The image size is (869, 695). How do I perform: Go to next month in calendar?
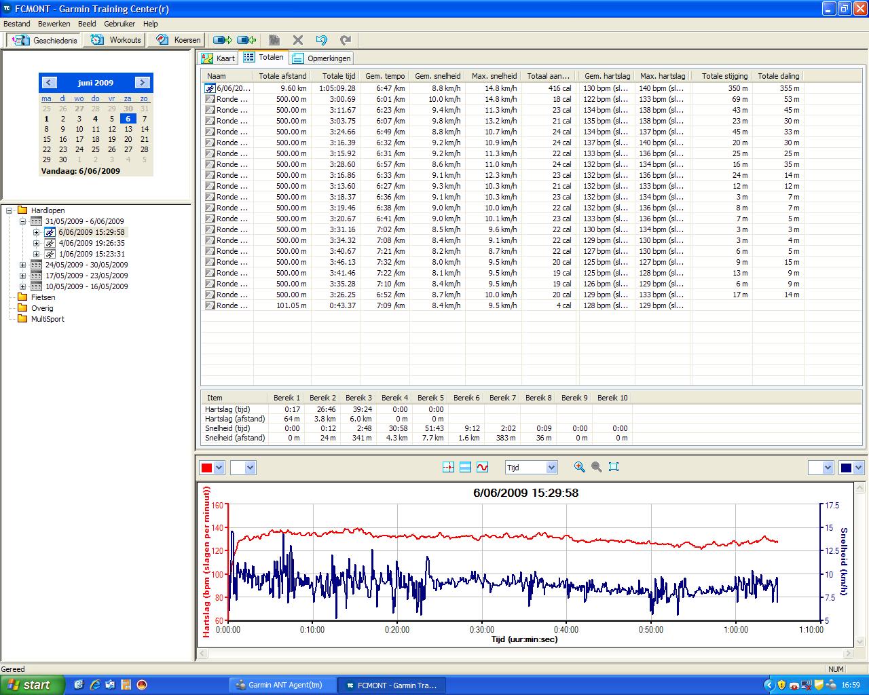click(x=142, y=83)
